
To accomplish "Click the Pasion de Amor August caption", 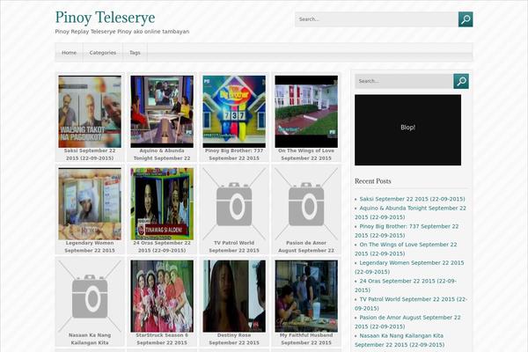I will point(306,246).
